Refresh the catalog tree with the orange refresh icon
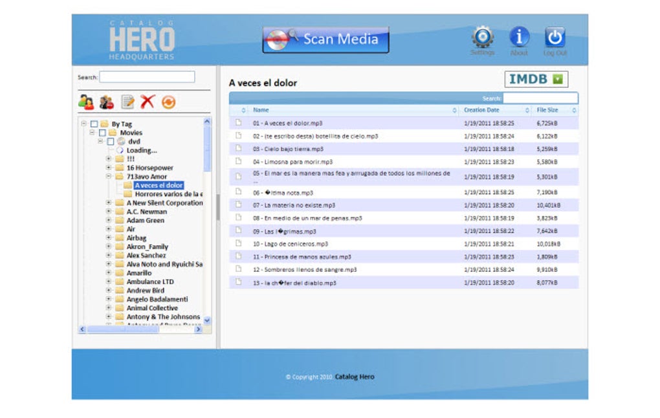Screen dimensions: 660x418 tap(168, 102)
